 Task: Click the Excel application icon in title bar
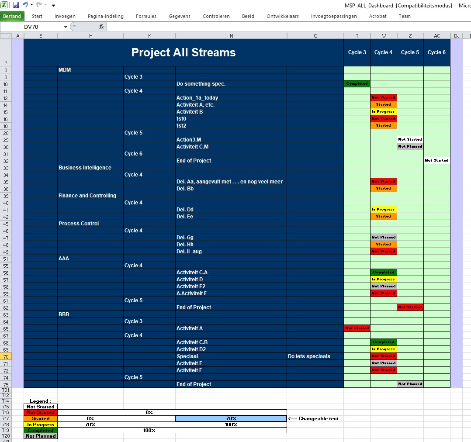coord(4,5)
